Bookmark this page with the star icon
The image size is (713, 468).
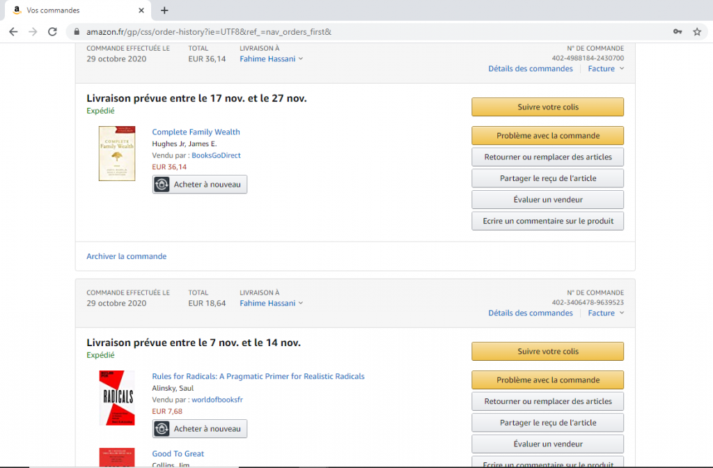coord(697,32)
